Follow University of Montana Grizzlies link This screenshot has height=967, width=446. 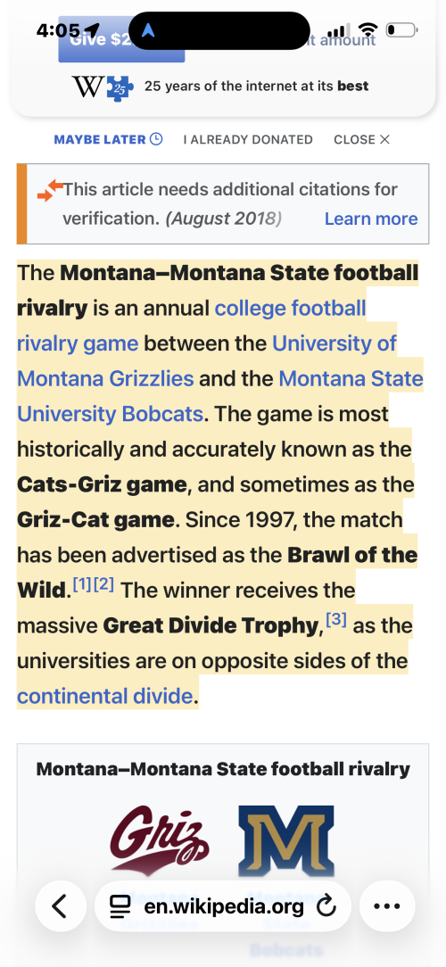(207, 360)
